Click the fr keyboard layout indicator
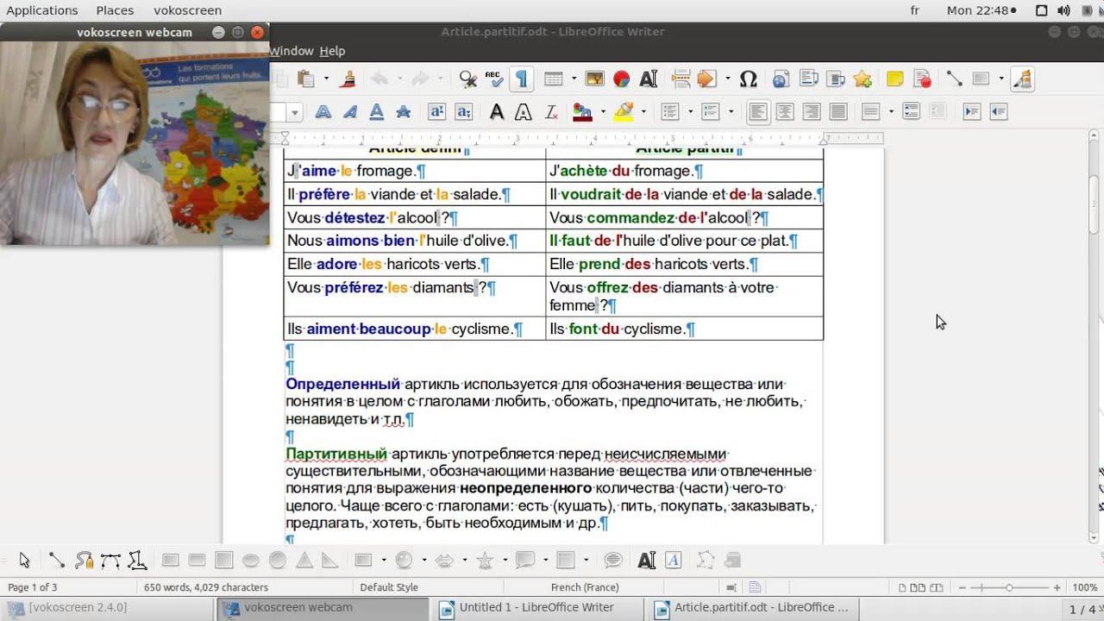 [x=915, y=10]
